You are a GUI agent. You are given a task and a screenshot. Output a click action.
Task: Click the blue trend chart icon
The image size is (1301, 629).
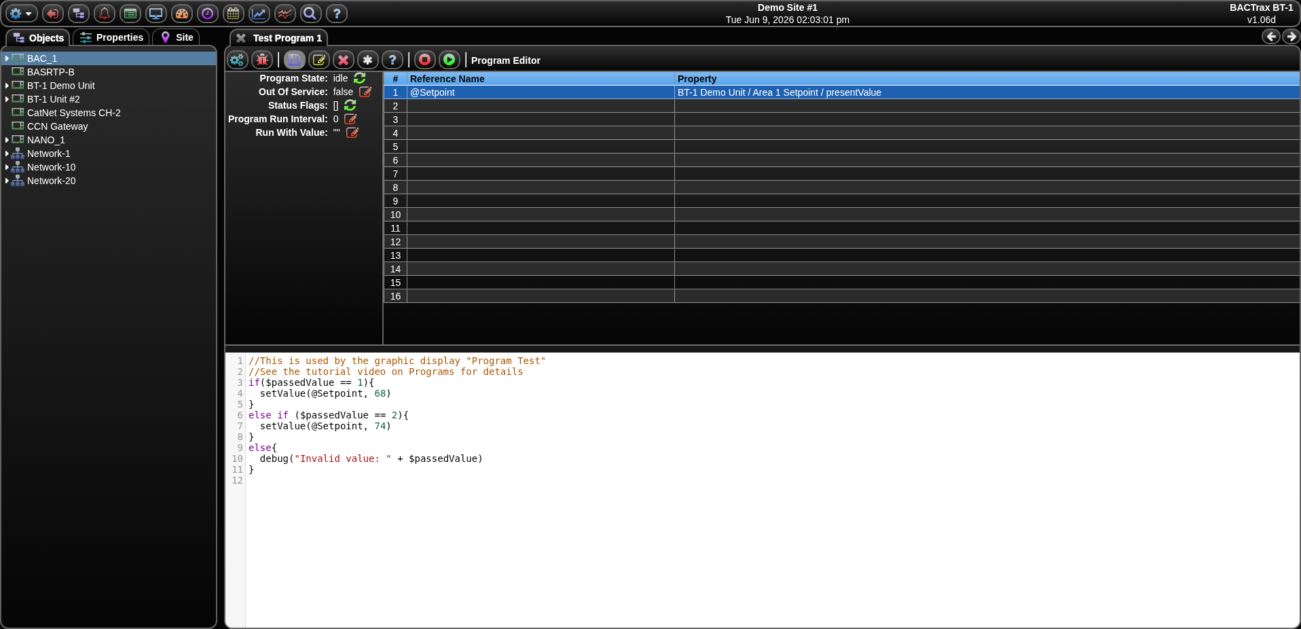click(x=259, y=14)
